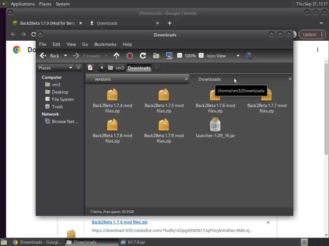This screenshot has height=246, width=329.
Task: Click the workspace switcher in bottom panel
Action: tap(304, 242)
